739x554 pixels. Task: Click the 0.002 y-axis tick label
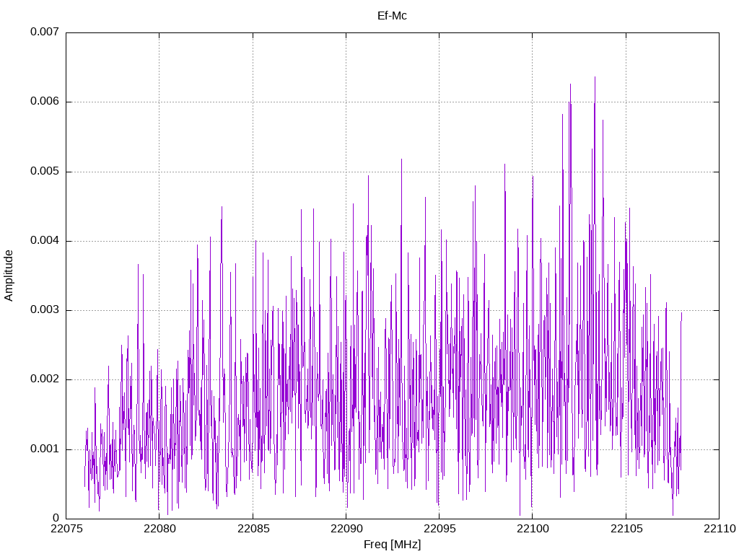[x=45, y=379]
